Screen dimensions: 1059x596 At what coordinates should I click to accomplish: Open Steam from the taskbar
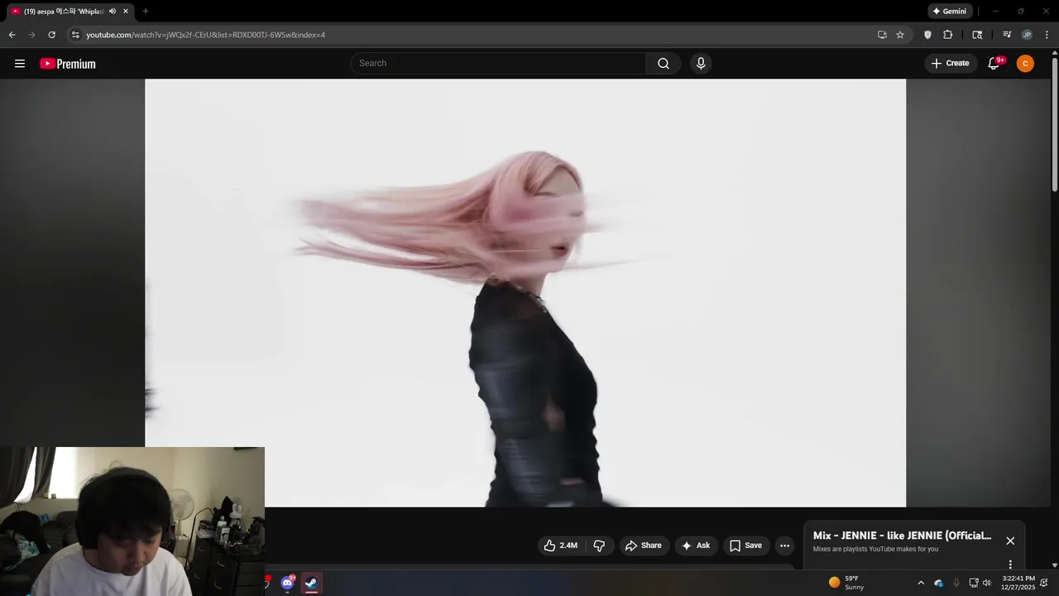click(311, 583)
